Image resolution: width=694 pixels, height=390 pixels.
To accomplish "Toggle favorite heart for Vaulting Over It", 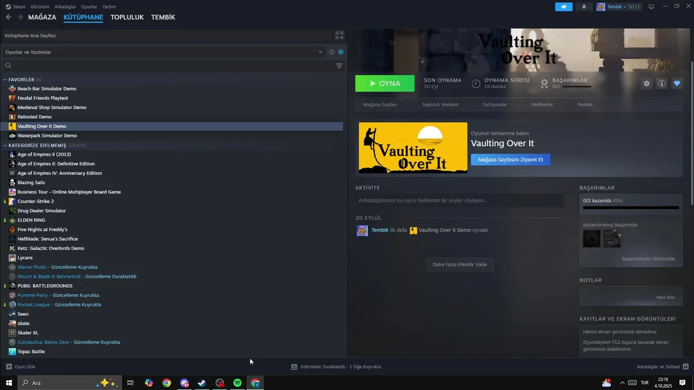I will click(677, 83).
